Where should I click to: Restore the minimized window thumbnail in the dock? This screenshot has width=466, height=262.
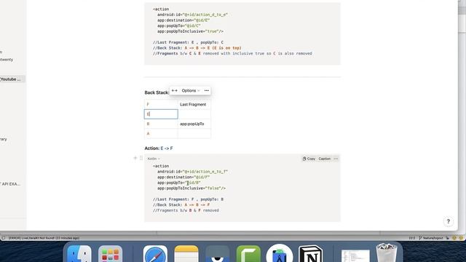[355, 255]
